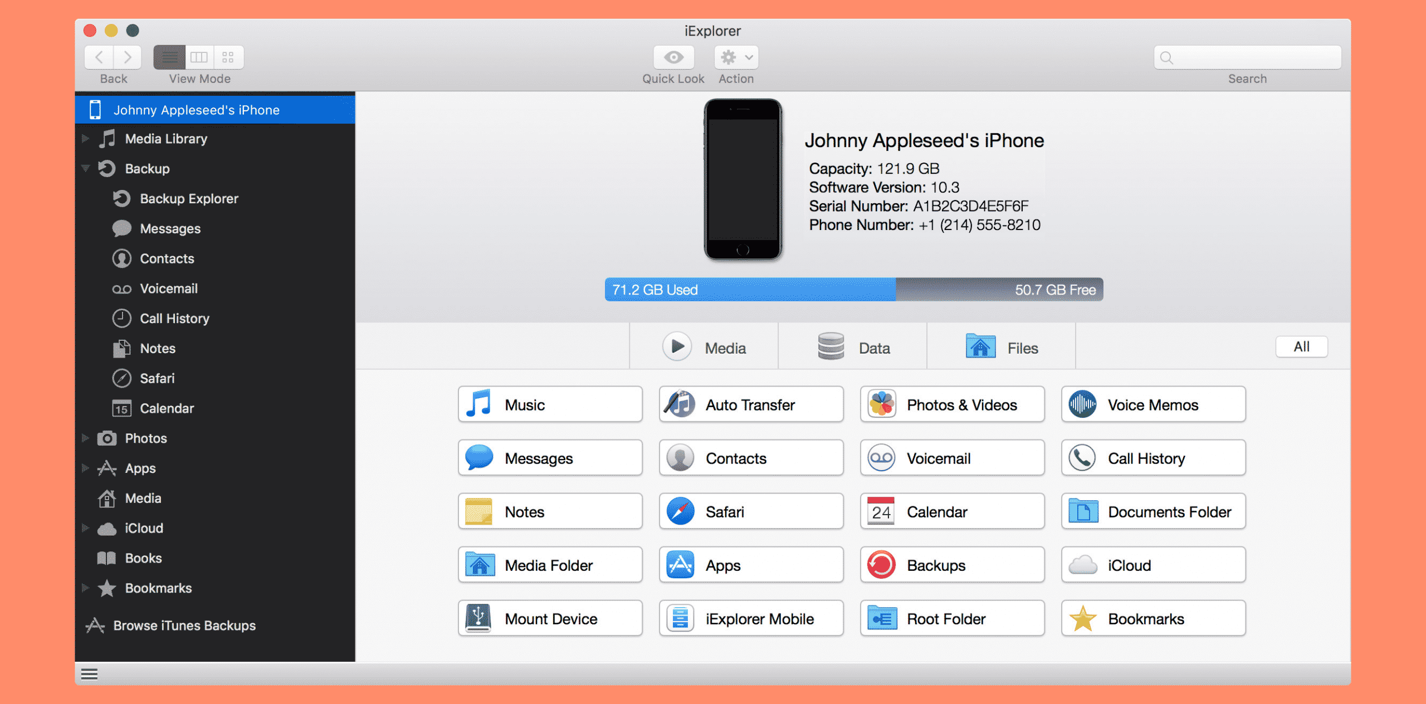The width and height of the screenshot is (1426, 704).
Task: Open Contacts tile in main grid
Action: click(x=751, y=458)
